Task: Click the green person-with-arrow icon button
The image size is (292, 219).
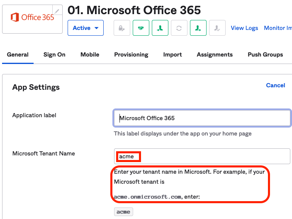Action: coord(198,28)
